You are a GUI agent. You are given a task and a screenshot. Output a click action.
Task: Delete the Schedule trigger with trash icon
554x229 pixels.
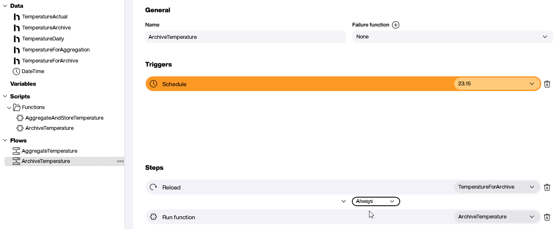[x=547, y=84]
